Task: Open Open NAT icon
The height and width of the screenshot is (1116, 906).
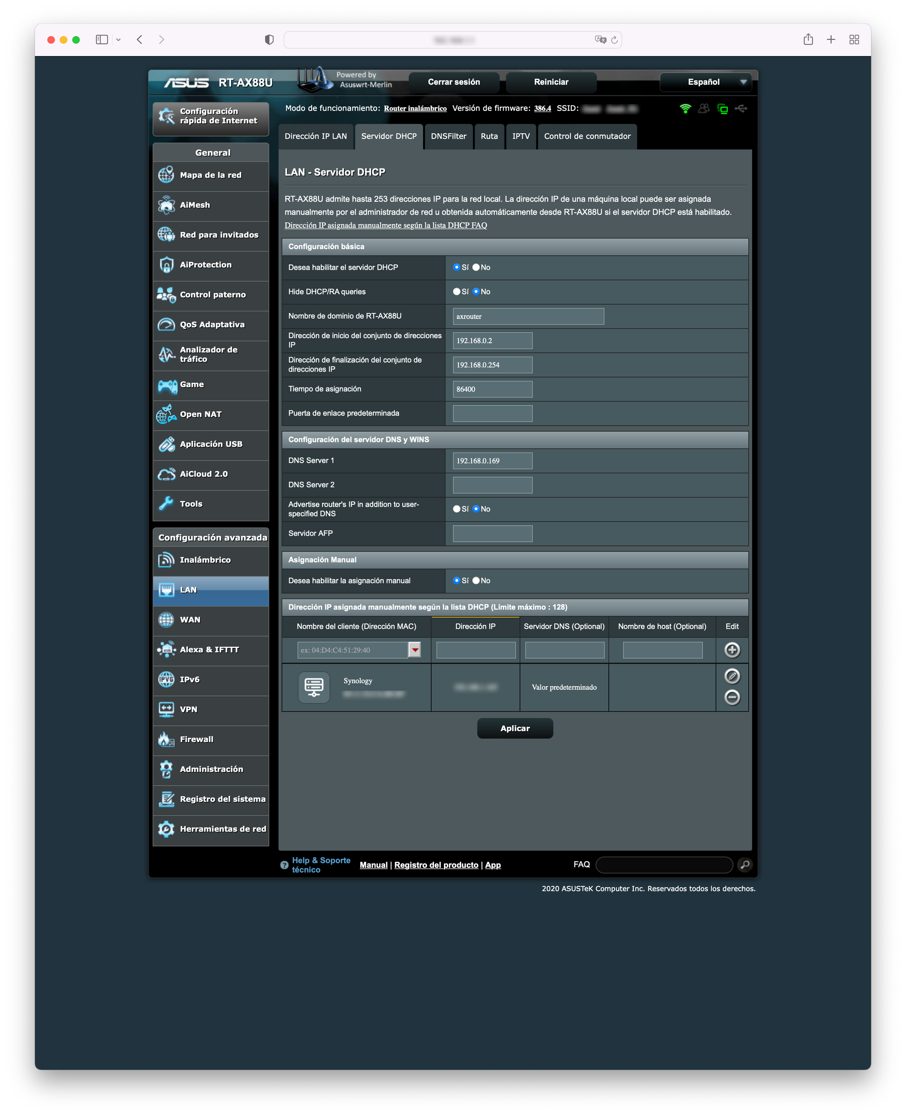Action: click(166, 414)
